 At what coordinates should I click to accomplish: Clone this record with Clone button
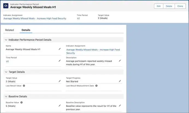coord(180,6)
